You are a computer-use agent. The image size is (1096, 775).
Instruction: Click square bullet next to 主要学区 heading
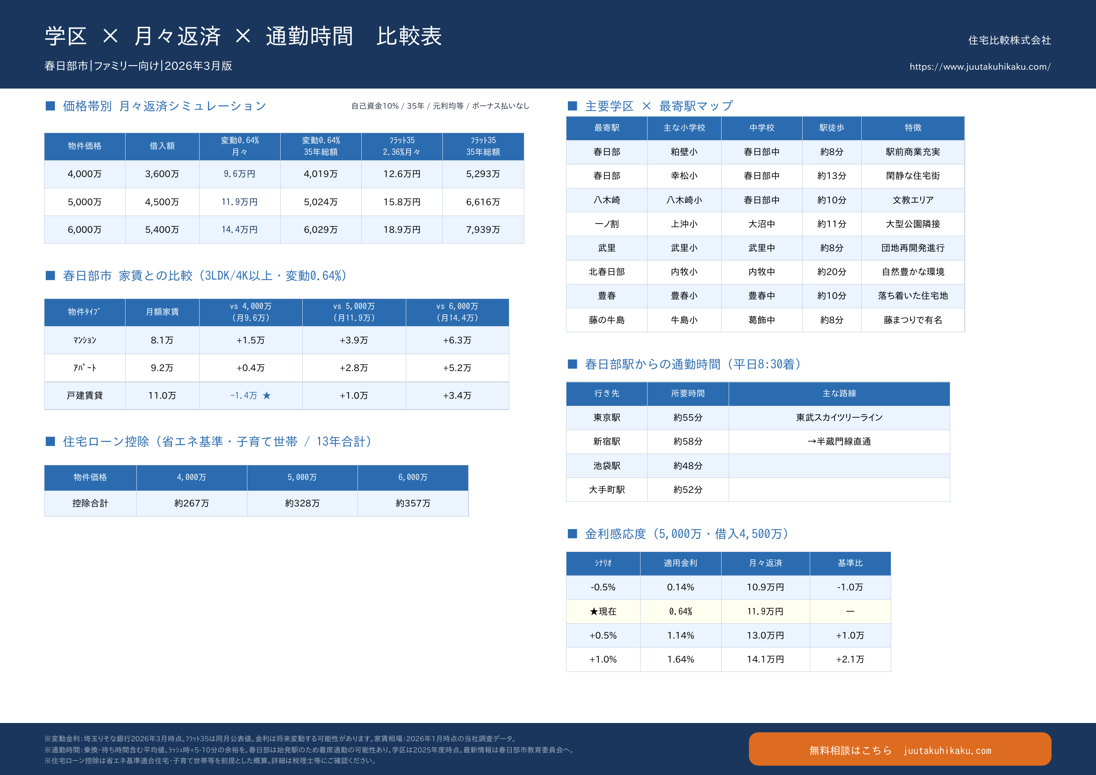(572, 106)
